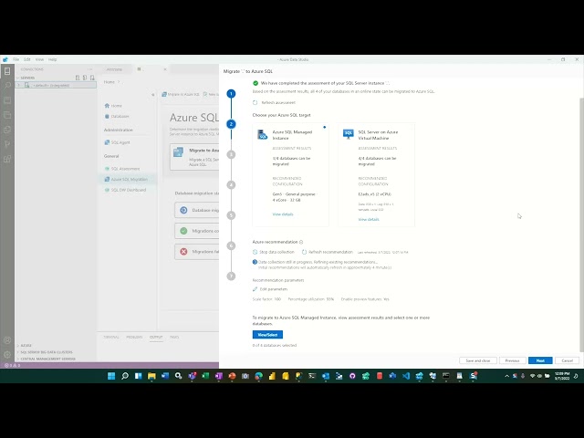Click the Show Active Connections icon in Servers header
The image size is (584, 438).
92,78
